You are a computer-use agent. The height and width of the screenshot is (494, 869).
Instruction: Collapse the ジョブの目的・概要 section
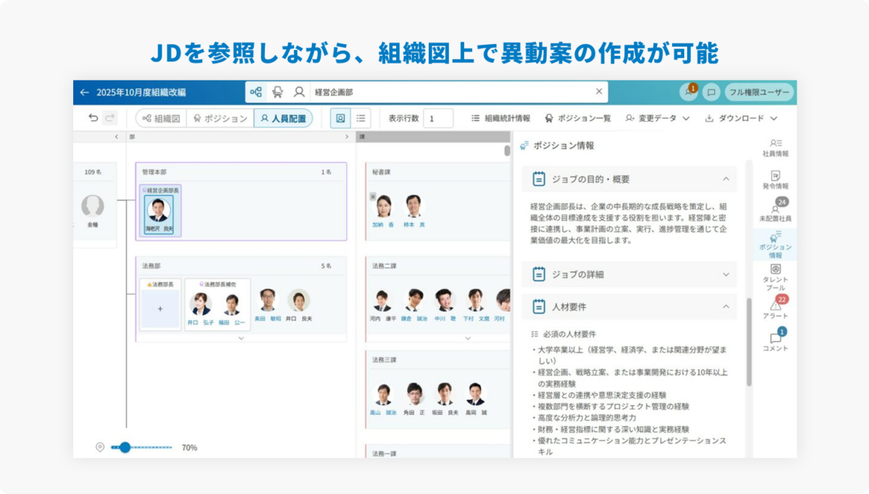coord(726,179)
